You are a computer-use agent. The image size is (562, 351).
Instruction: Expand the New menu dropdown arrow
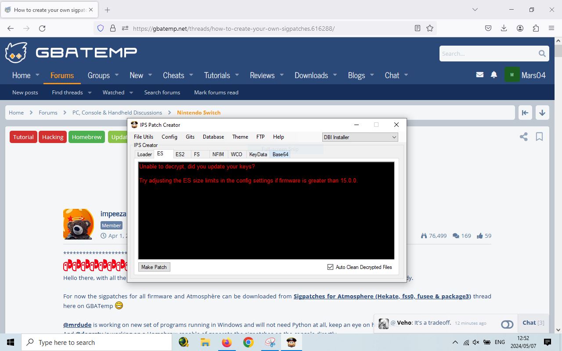(150, 75)
